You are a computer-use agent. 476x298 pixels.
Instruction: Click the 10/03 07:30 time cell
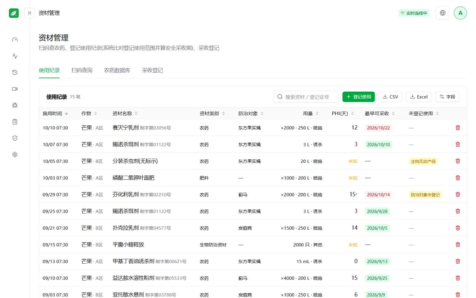pyautogui.click(x=55, y=178)
